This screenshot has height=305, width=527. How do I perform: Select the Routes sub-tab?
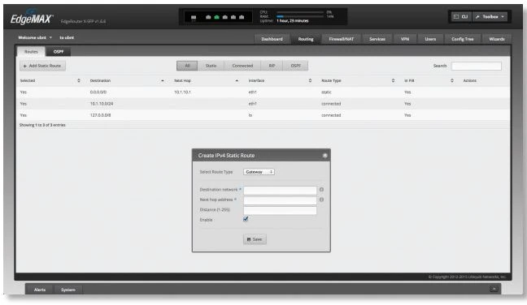(x=31, y=52)
